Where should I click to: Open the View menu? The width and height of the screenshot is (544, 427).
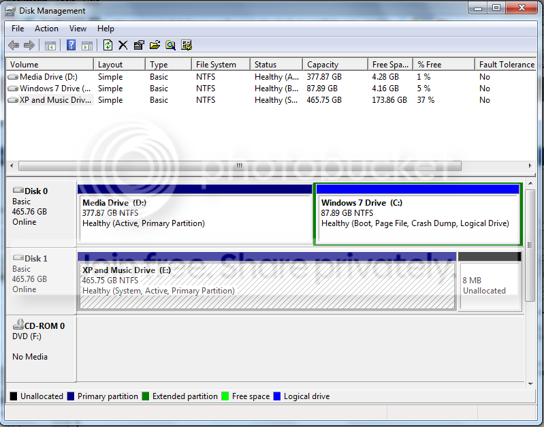(78, 29)
